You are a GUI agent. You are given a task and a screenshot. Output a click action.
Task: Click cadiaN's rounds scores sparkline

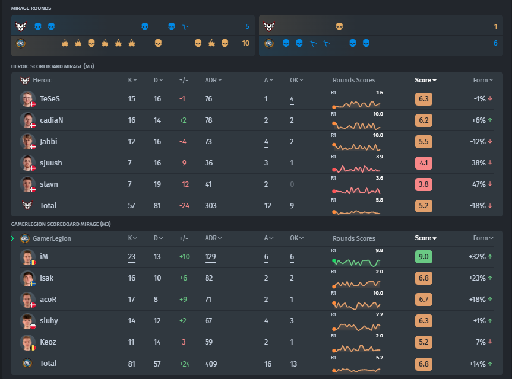tap(356, 126)
